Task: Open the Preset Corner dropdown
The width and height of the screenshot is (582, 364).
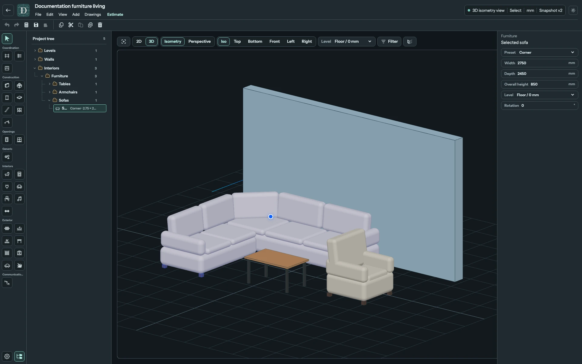Action: click(x=540, y=52)
